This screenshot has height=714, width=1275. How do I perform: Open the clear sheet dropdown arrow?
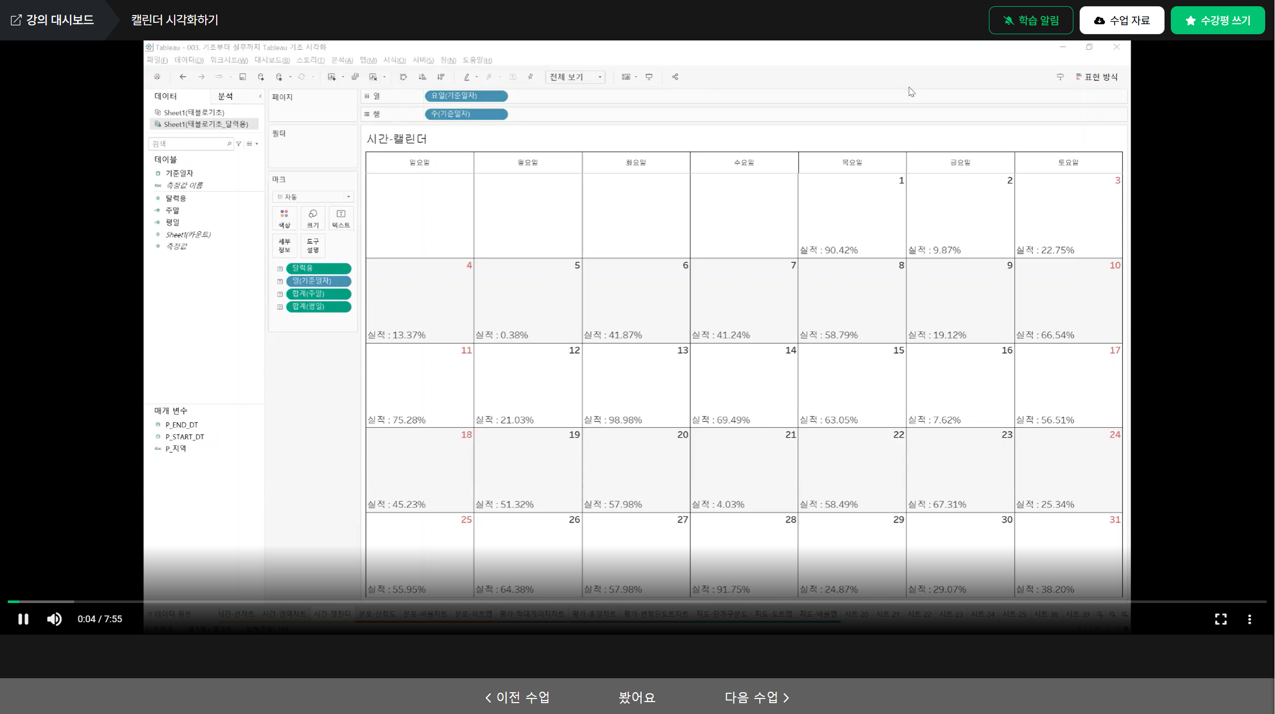point(385,77)
